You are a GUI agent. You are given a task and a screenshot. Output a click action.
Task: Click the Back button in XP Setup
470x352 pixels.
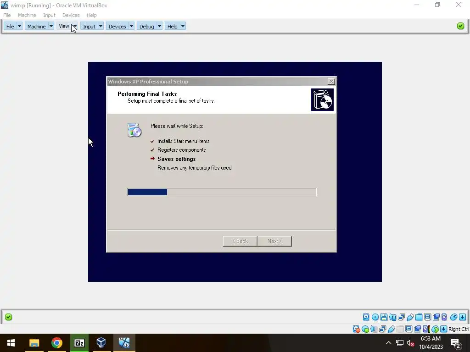coord(240,241)
